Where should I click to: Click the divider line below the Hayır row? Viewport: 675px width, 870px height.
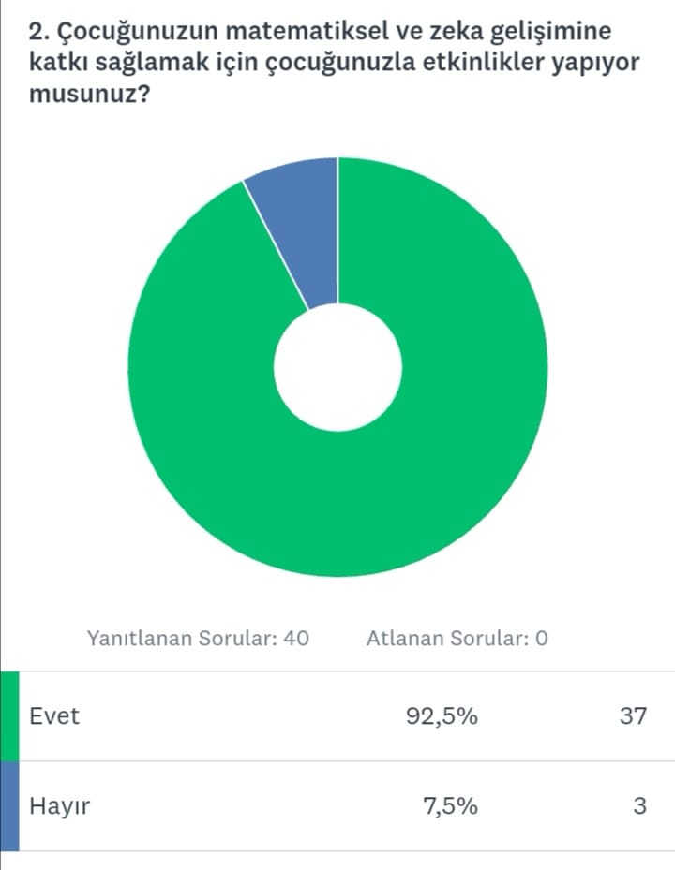[337, 850]
